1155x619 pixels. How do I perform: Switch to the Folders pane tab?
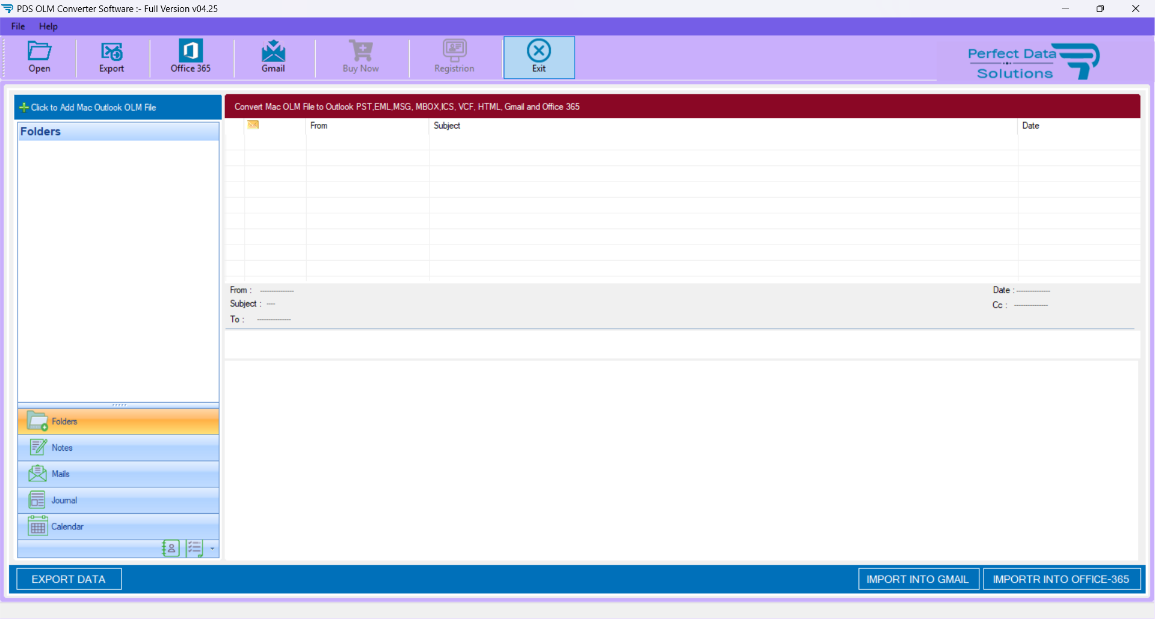click(119, 421)
